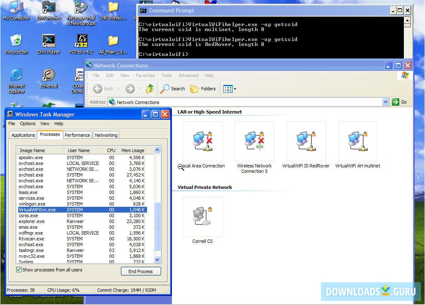Click the Command Prompt title bar icon
This screenshot has height=305, width=425.
point(143,11)
